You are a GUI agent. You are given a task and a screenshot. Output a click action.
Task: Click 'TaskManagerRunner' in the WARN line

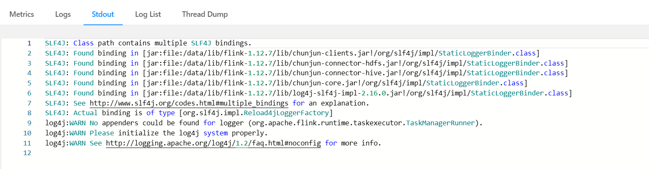440,123
